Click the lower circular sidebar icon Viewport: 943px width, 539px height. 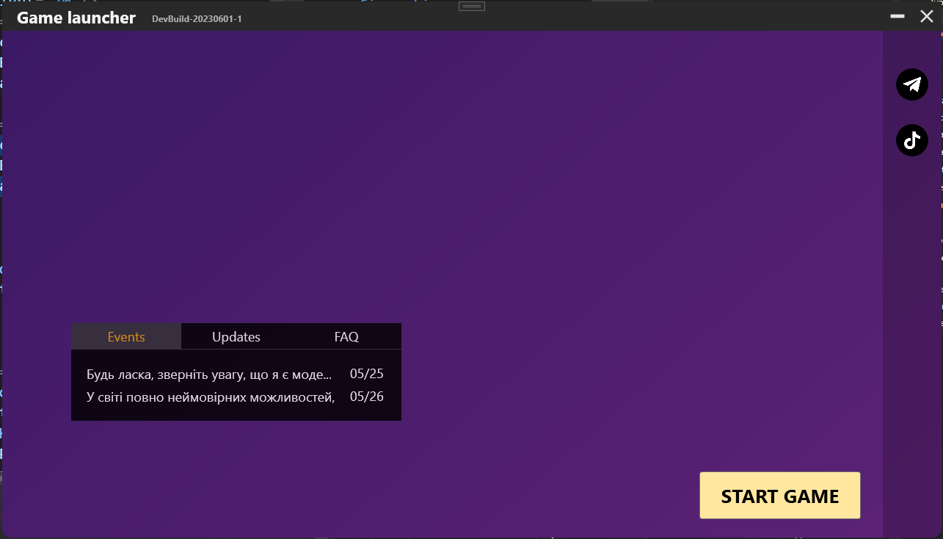click(911, 140)
